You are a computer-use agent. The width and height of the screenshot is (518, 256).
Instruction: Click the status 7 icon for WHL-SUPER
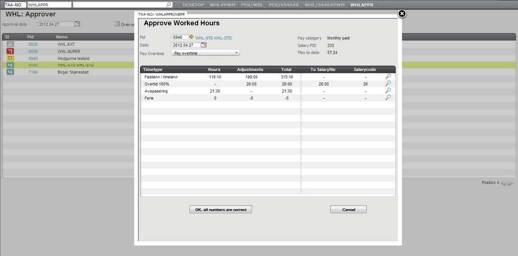[10, 51]
